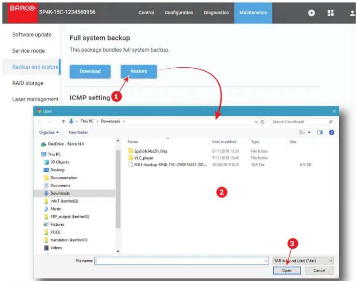Open the TAR file type filter dropdown
The width and height of the screenshot is (356, 281).
(303, 261)
